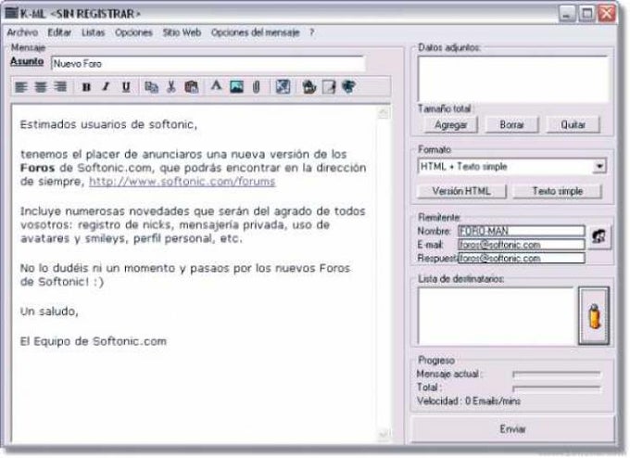Click the Agregar attachment button
This screenshot has width=630, height=458.
[451, 125]
